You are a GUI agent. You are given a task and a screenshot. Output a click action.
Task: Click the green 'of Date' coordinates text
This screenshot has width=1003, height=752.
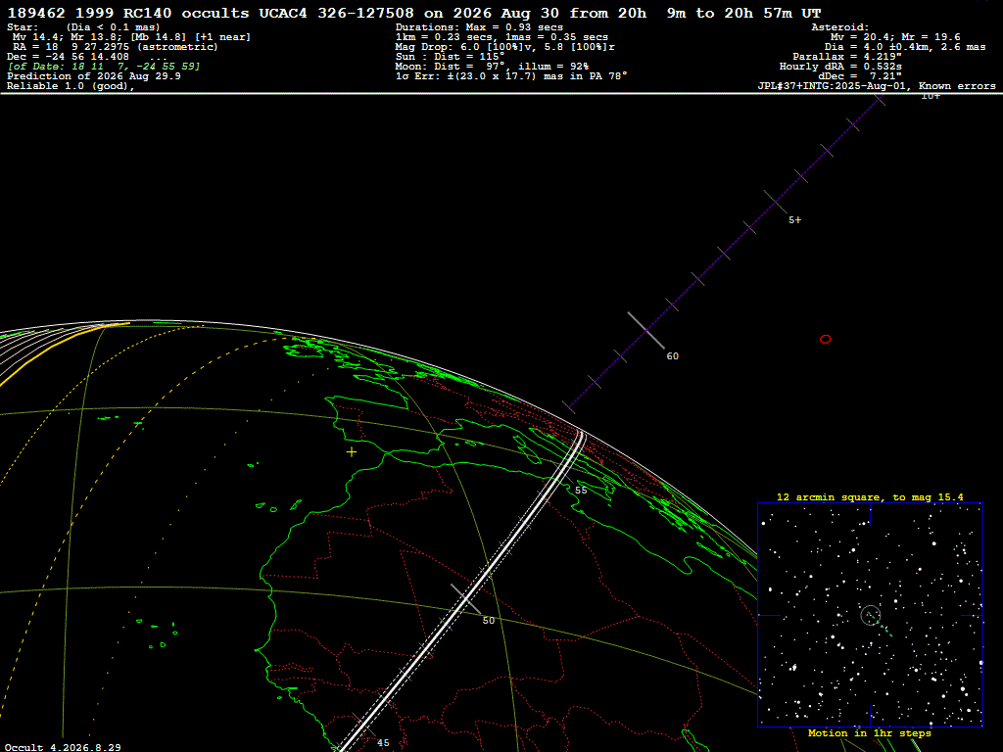tap(104, 67)
